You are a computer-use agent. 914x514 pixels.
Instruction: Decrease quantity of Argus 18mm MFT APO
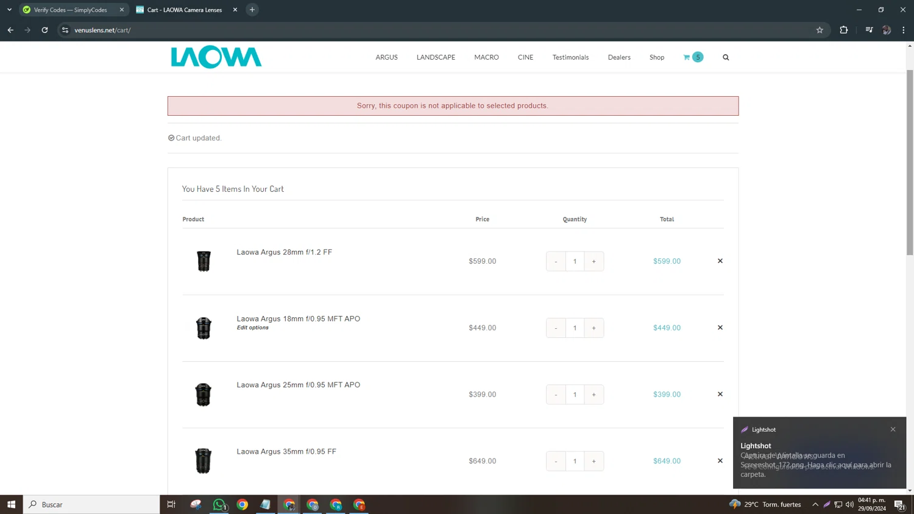tap(556, 328)
